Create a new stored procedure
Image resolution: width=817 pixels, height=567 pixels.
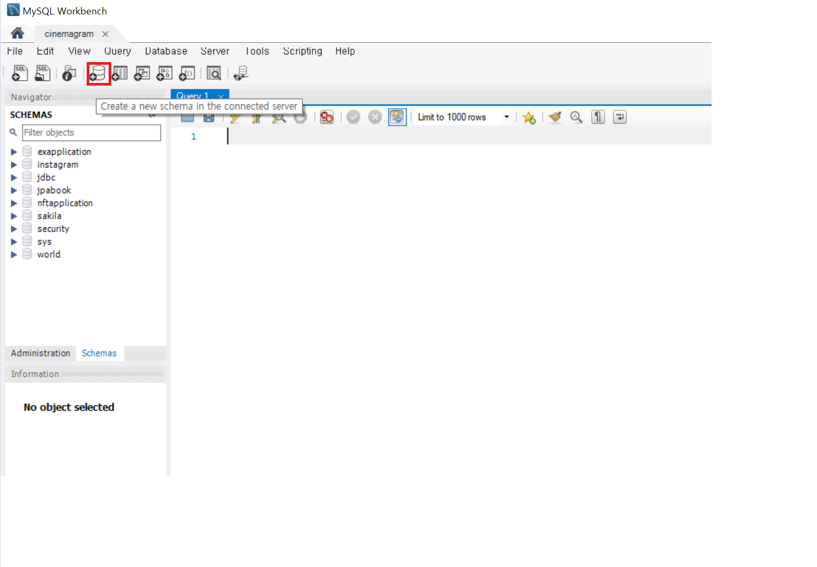pyautogui.click(x=164, y=73)
